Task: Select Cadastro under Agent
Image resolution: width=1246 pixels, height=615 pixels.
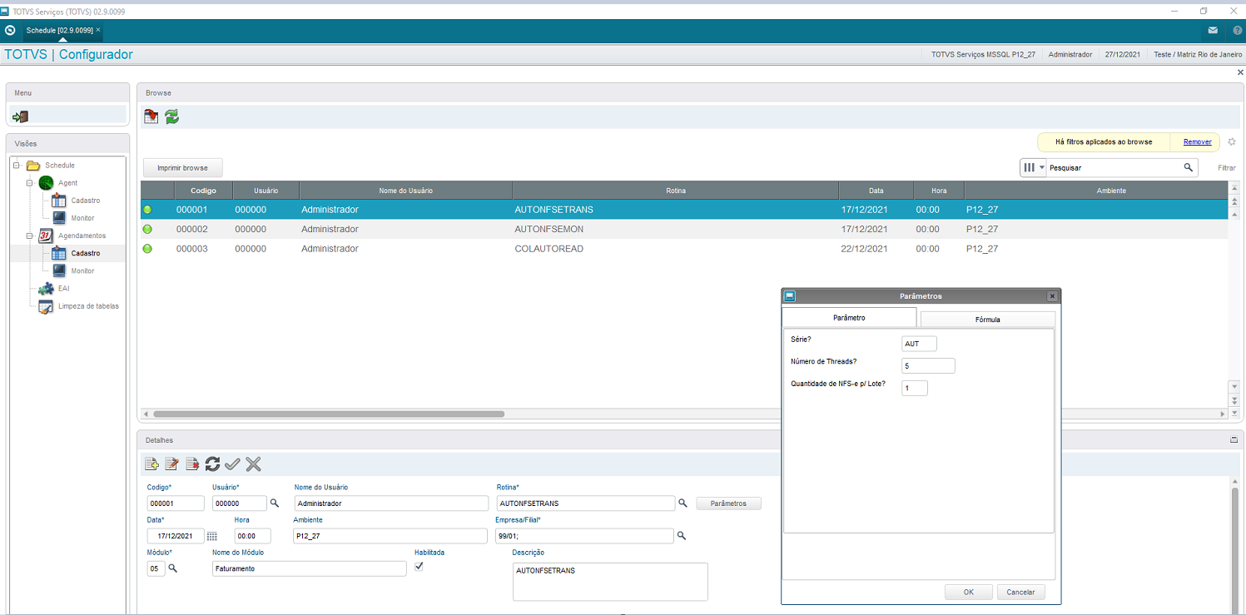Action: pos(85,201)
